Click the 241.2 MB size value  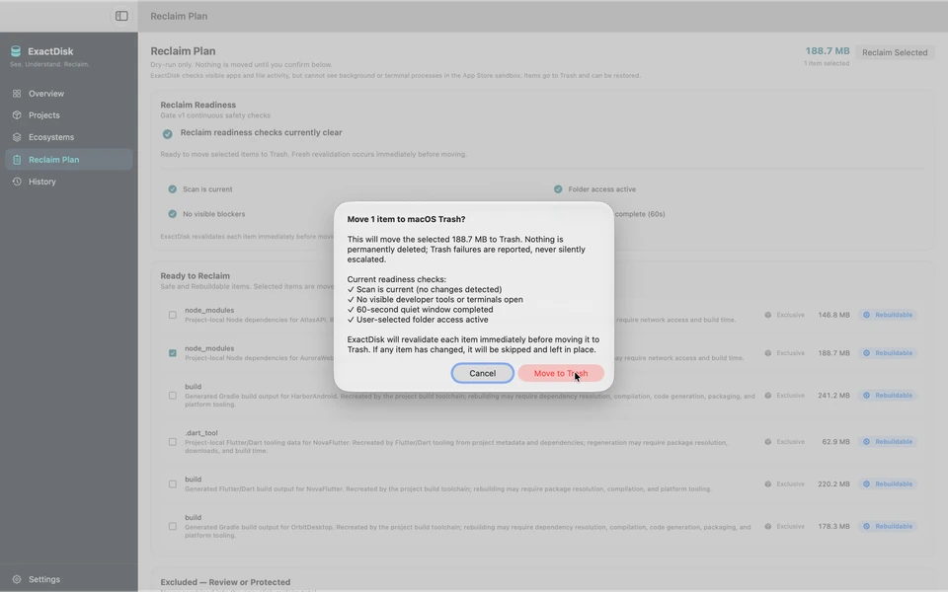tap(833, 395)
